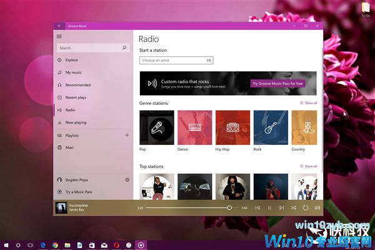Image resolution: width=375 pixels, height=250 pixels.
Task: Start the Rock genre station
Action: pos(271,127)
